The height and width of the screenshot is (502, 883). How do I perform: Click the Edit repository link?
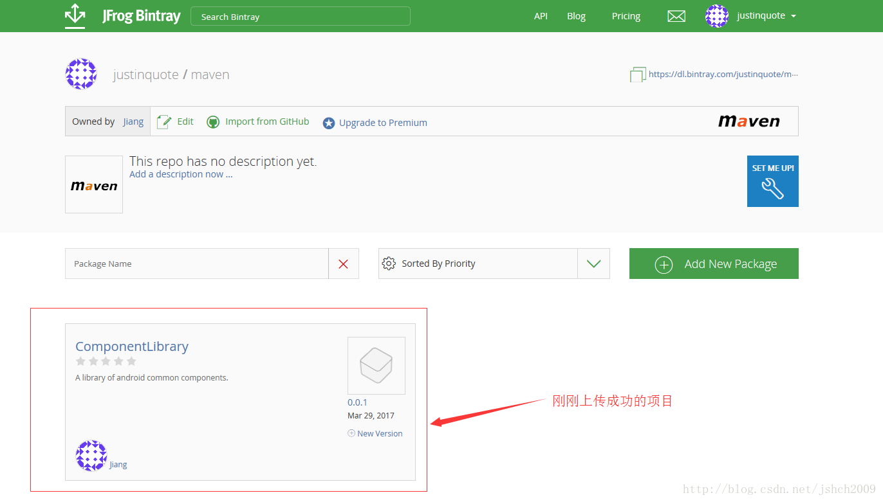click(185, 121)
